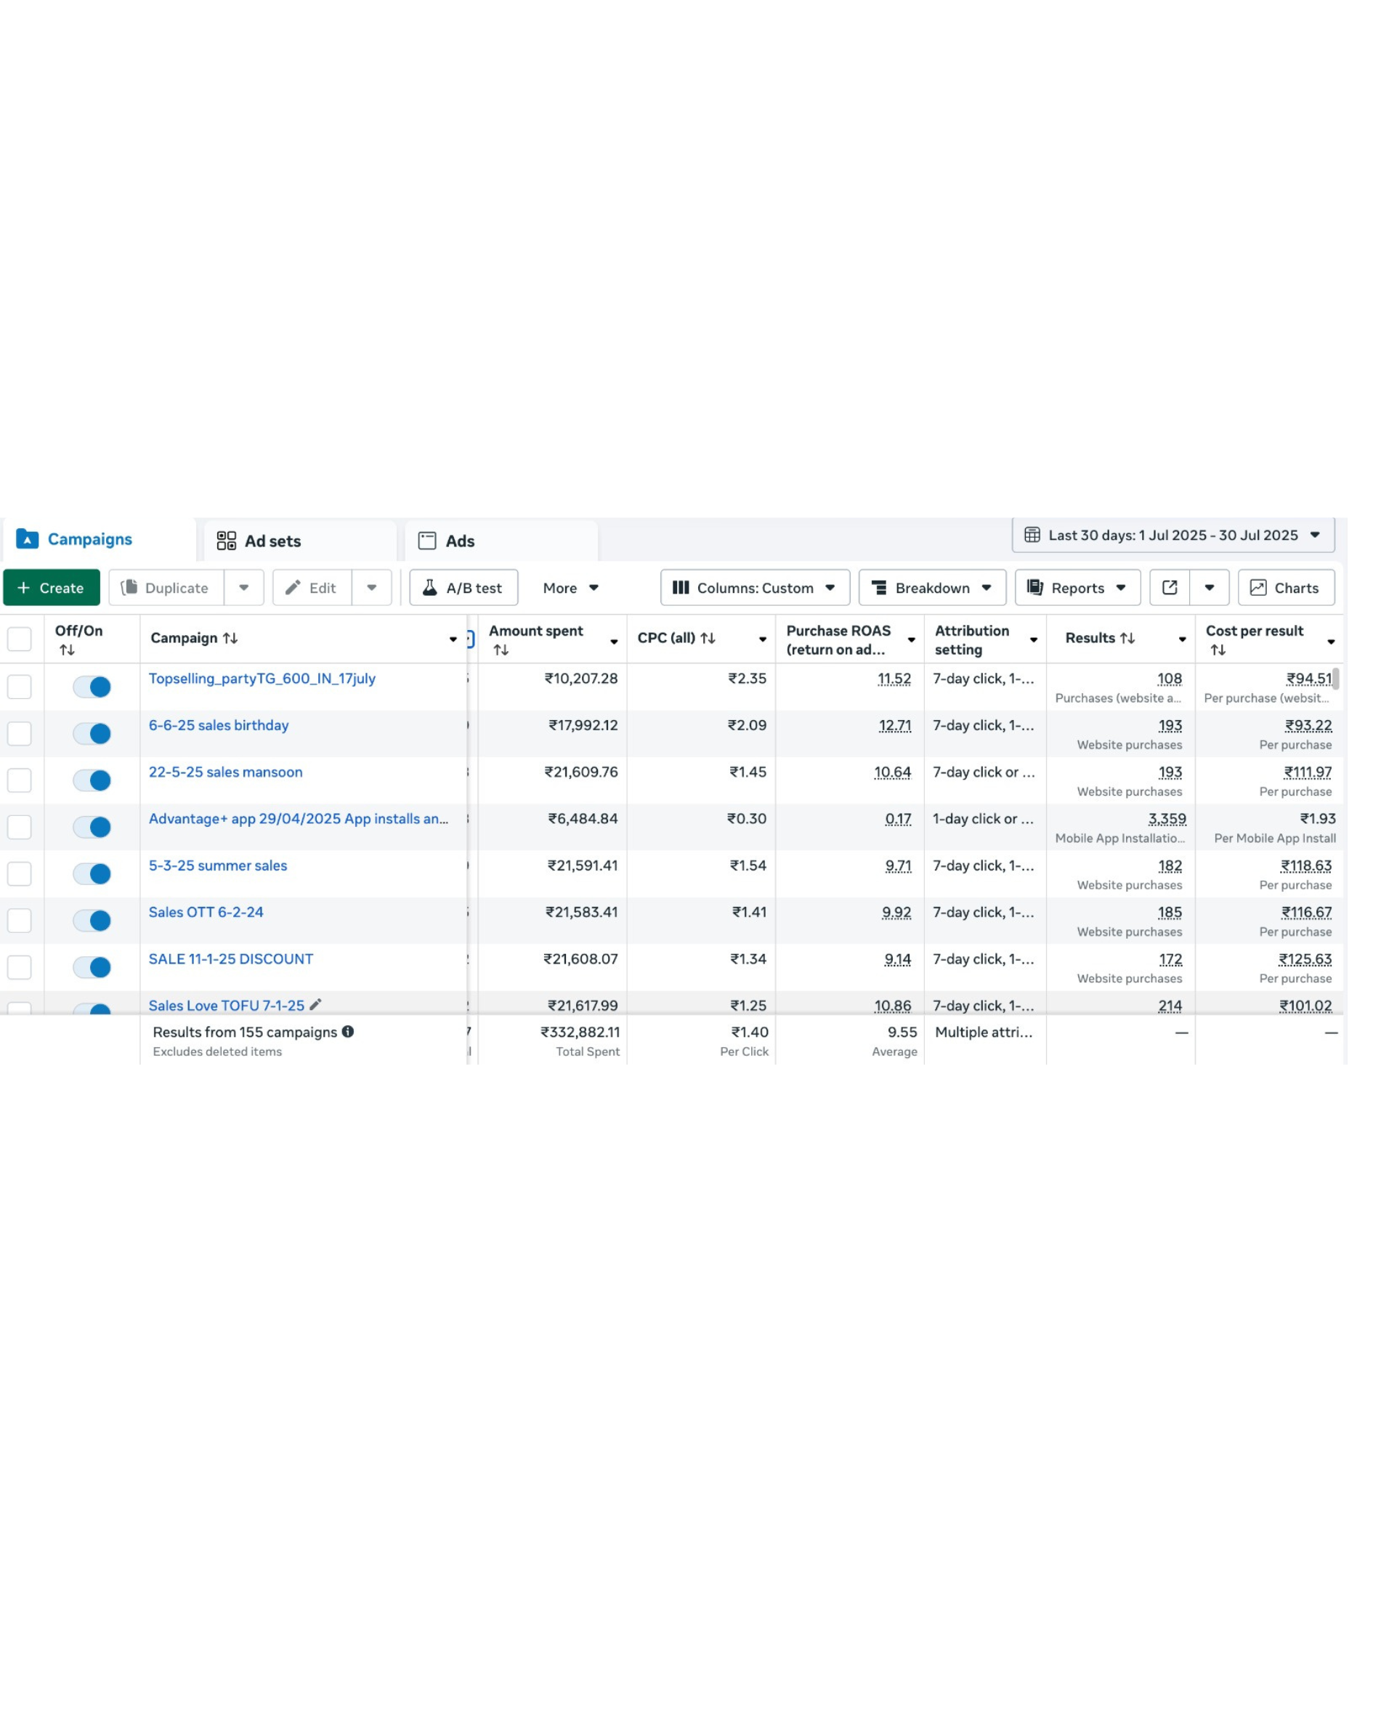Open the SALE 11-1-25 DISCOUNT campaign link
This screenshot has width=1373, height=1717.
231,959
